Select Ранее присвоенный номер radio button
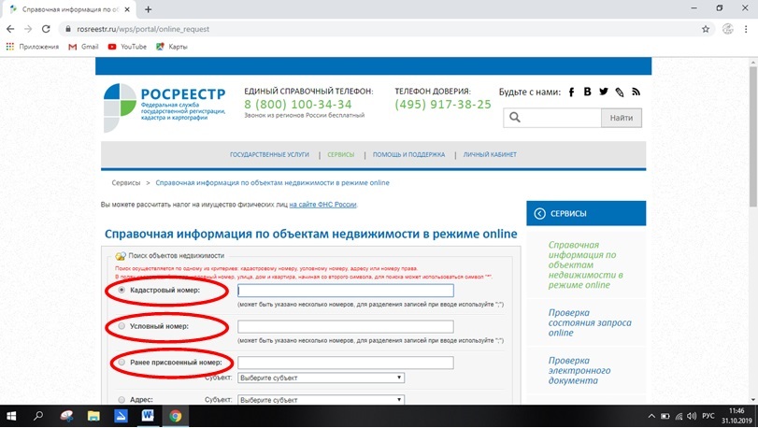The image size is (758, 428). pyautogui.click(x=122, y=363)
